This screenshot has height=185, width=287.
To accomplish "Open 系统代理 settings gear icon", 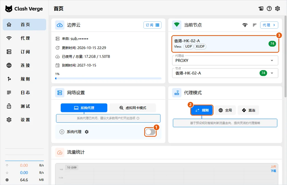I will pos(87,132).
